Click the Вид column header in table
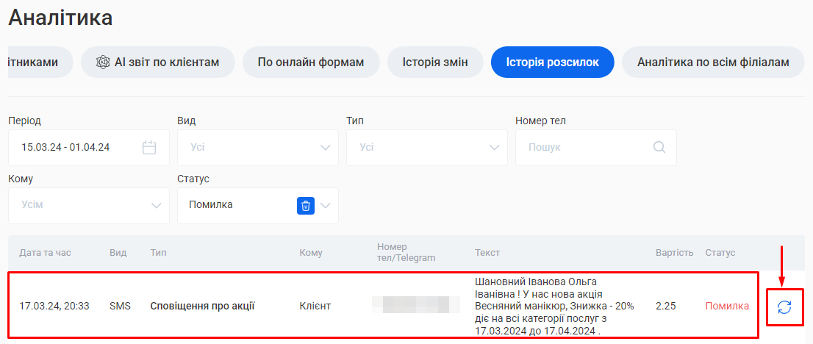 click(118, 253)
